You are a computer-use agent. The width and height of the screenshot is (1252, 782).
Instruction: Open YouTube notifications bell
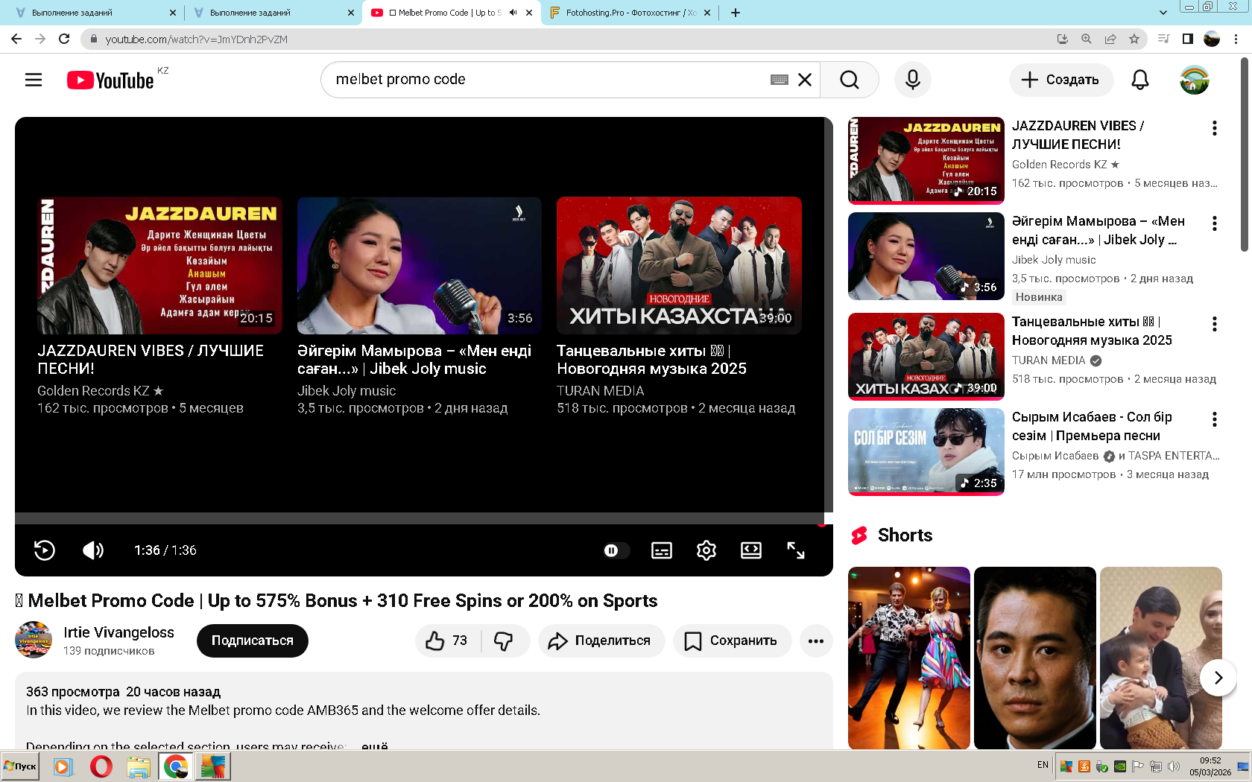(x=1139, y=80)
